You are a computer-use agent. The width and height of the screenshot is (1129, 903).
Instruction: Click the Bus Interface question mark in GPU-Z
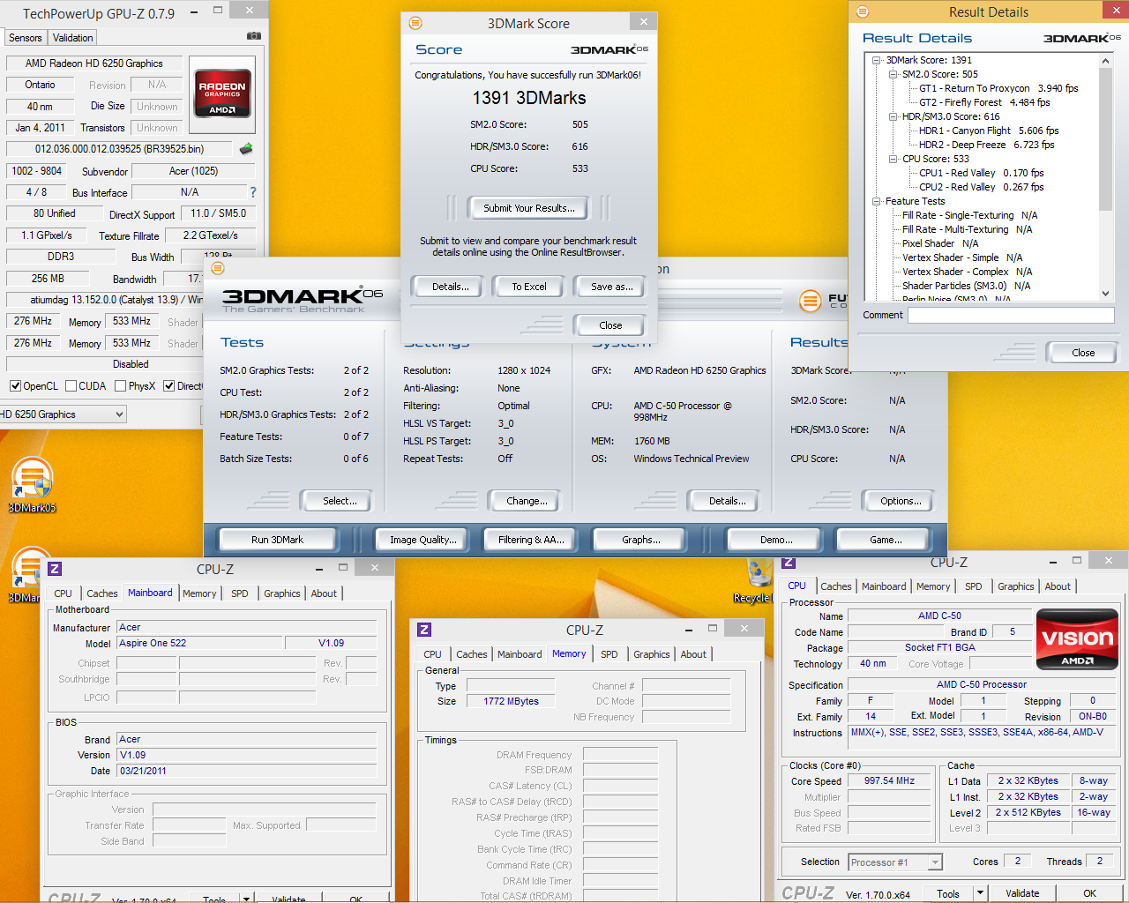(x=253, y=192)
